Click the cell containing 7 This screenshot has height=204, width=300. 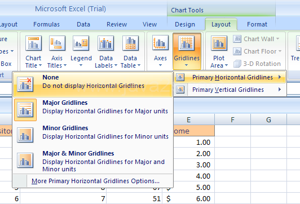click(63, 198)
